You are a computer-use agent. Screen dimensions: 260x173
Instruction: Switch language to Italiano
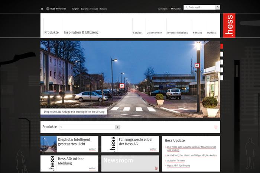click(104, 9)
